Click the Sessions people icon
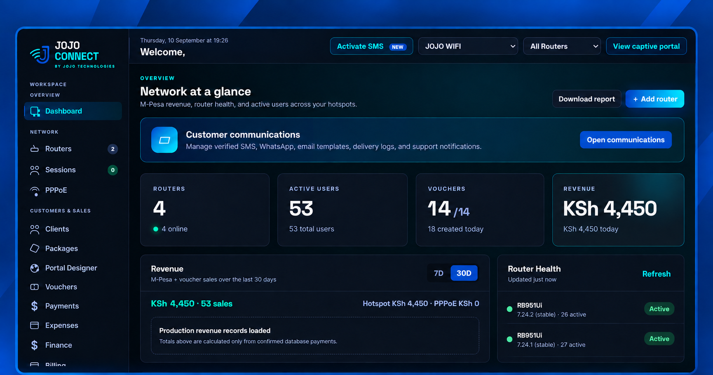 click(35, 170)
